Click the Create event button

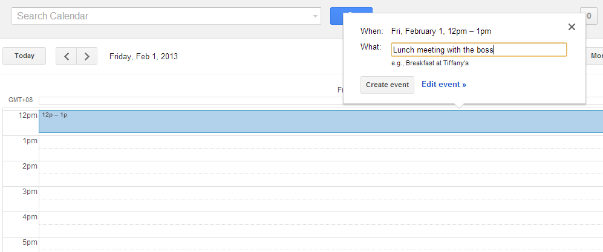click(x=387, y=85)
